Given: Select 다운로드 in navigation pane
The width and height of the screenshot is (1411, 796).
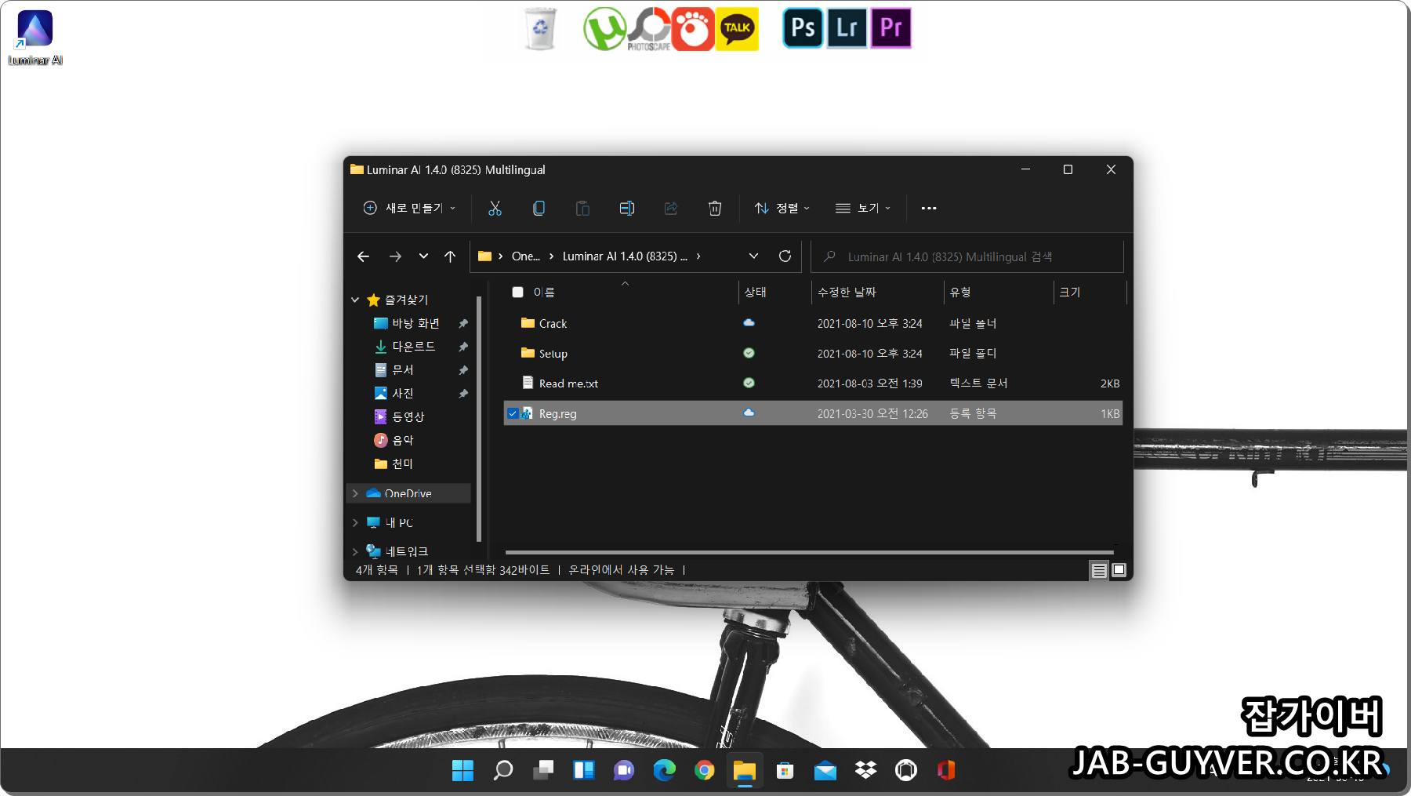Looking at the screenshot, I should 414,347.
